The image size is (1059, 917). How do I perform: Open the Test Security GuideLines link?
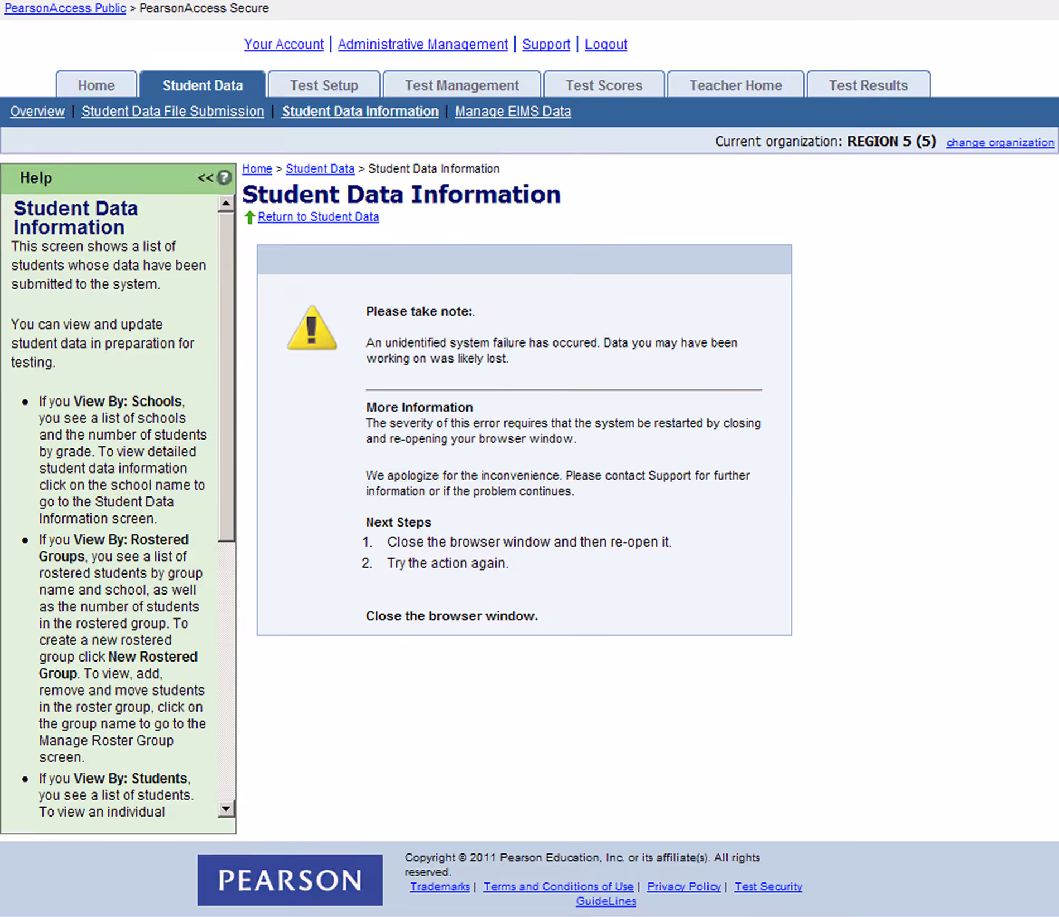(768, 886)
